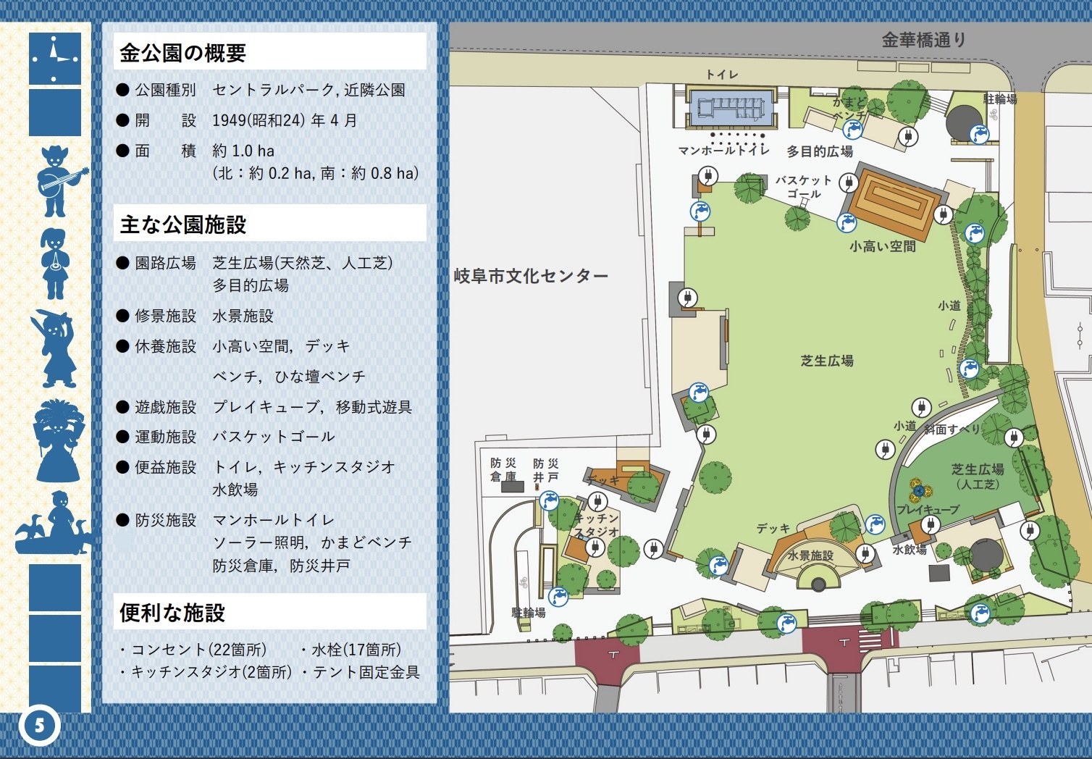Select the 主な公園施設 heading
This screenshot has width=1092, height=759.
point(183,225)
